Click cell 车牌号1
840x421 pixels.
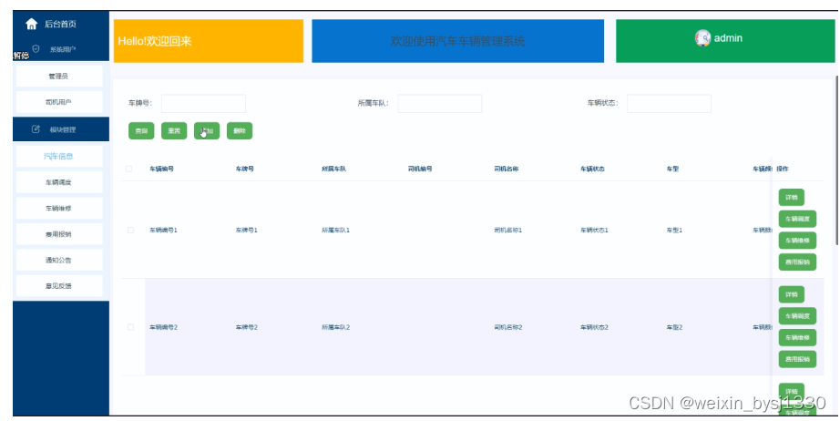(246, 230)
